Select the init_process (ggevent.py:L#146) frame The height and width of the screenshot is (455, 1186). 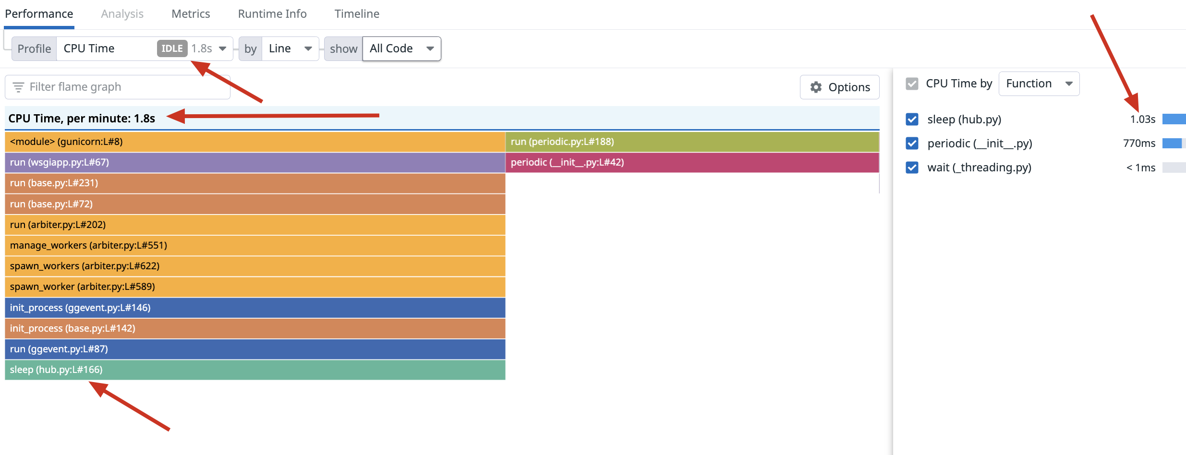coord(255,308)
